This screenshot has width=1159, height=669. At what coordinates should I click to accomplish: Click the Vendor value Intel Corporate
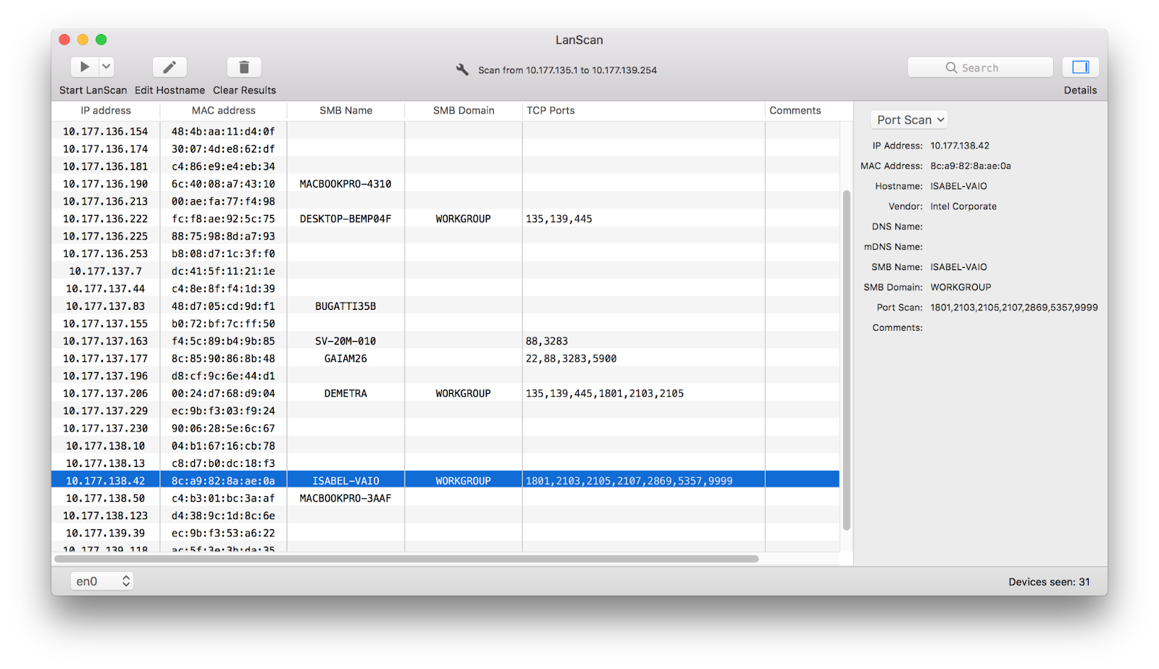pos(963,206)
